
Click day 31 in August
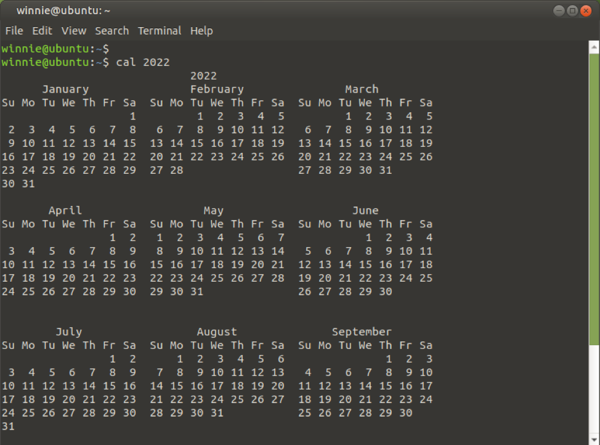pos(217,413)
